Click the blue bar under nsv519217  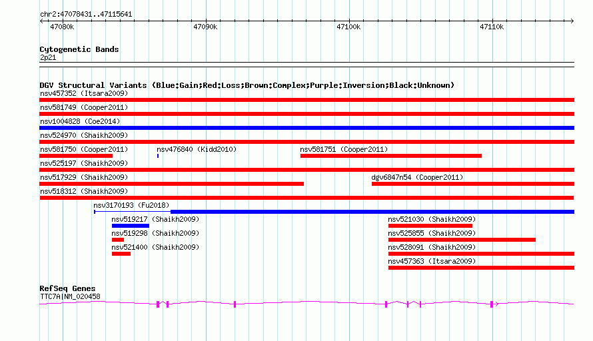[x=131, y=226]
